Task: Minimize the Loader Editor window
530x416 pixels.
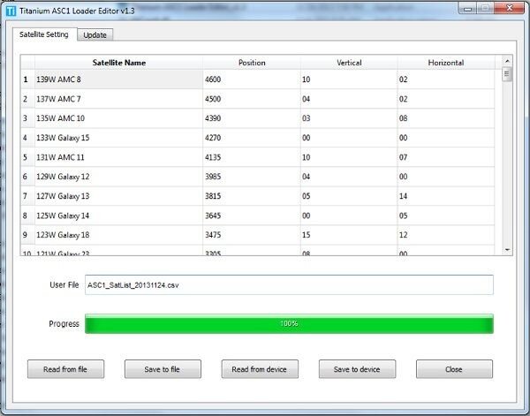Action: pos(468,9)
